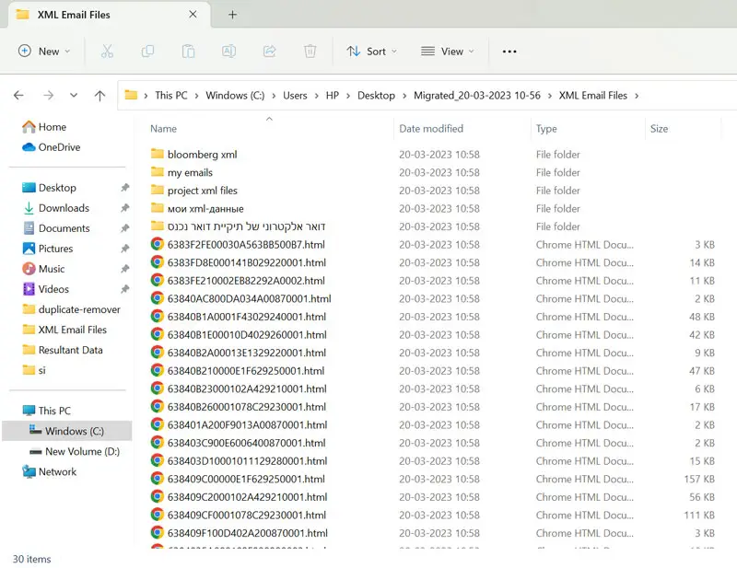Viewport: 737px width, 568px height.
Task: Open a new File Explorer tab
Action: point(232,15)
